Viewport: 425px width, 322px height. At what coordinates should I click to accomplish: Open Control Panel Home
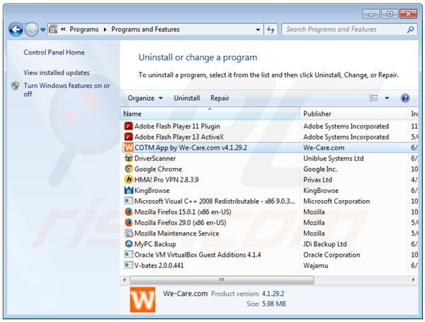pos(54,52)
